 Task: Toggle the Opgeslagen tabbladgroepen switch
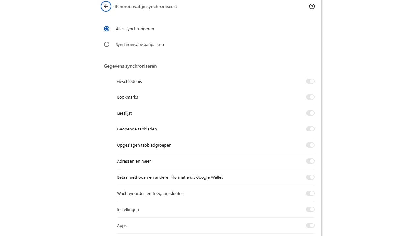coord(310,145)
